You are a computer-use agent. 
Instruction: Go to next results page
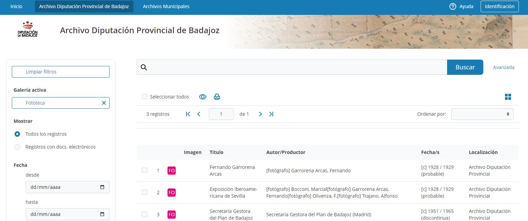pos(260,114)
